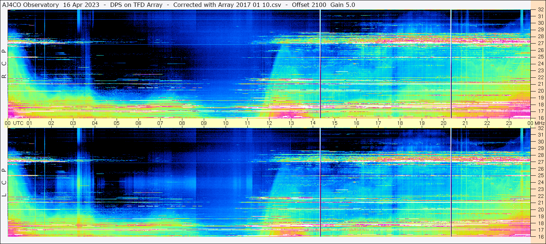Viewport: 546px width, 244px height.
Task: Select the 14 hour tick label
Action: (313, 123)
